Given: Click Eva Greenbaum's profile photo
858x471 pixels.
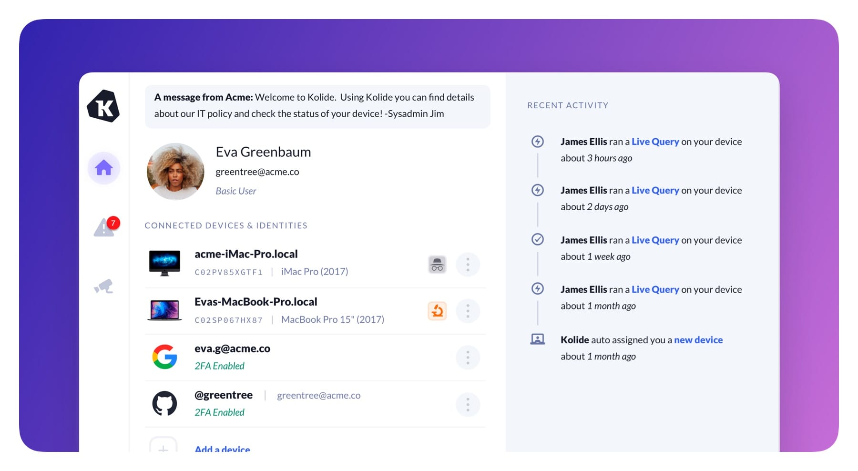Looking at the screenshot, I should (x=175, y=172).
